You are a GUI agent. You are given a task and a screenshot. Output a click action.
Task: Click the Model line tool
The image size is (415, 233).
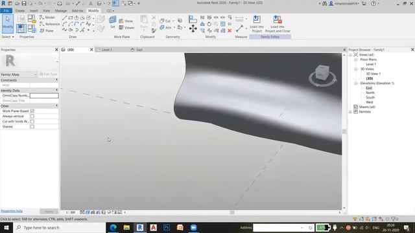[x=47, y=17]
